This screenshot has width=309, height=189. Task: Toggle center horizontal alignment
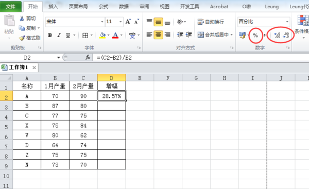pyautogui.click(x=158, y=35)
